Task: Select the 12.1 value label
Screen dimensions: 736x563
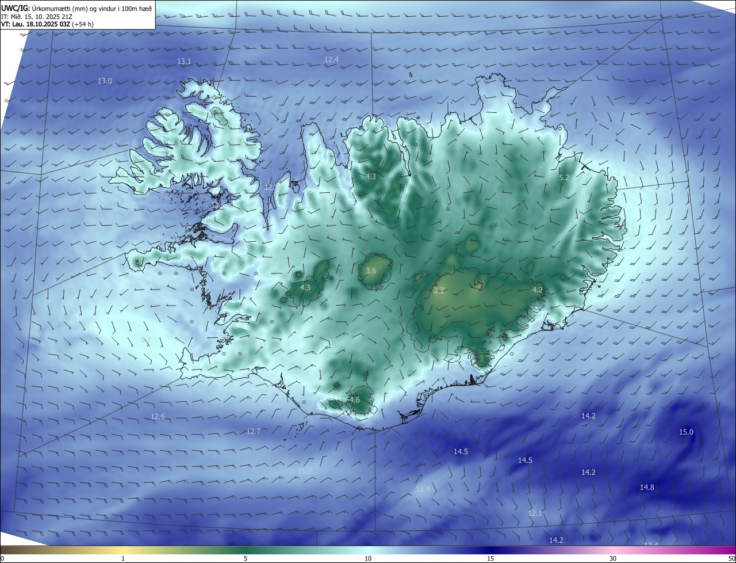Action: [535, 513]
